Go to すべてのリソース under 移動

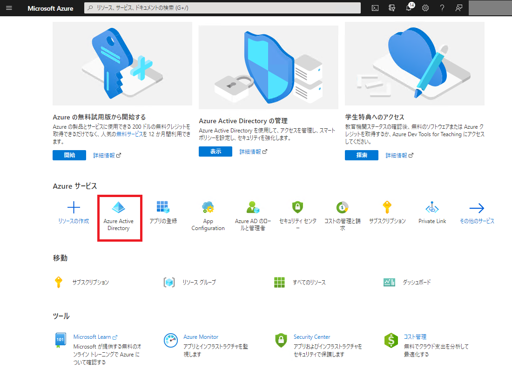(309, 282)
